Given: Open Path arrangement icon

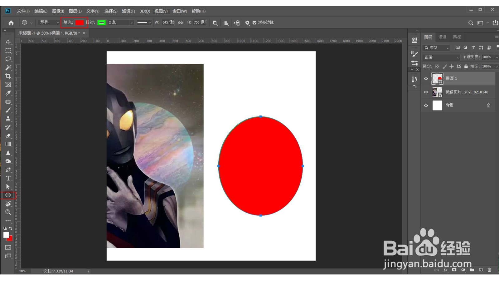Looking at the screenshot, I should [237, 23].
